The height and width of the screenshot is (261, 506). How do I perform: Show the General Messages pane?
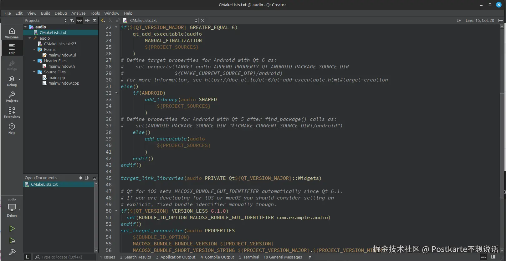(x=283, y=257)
